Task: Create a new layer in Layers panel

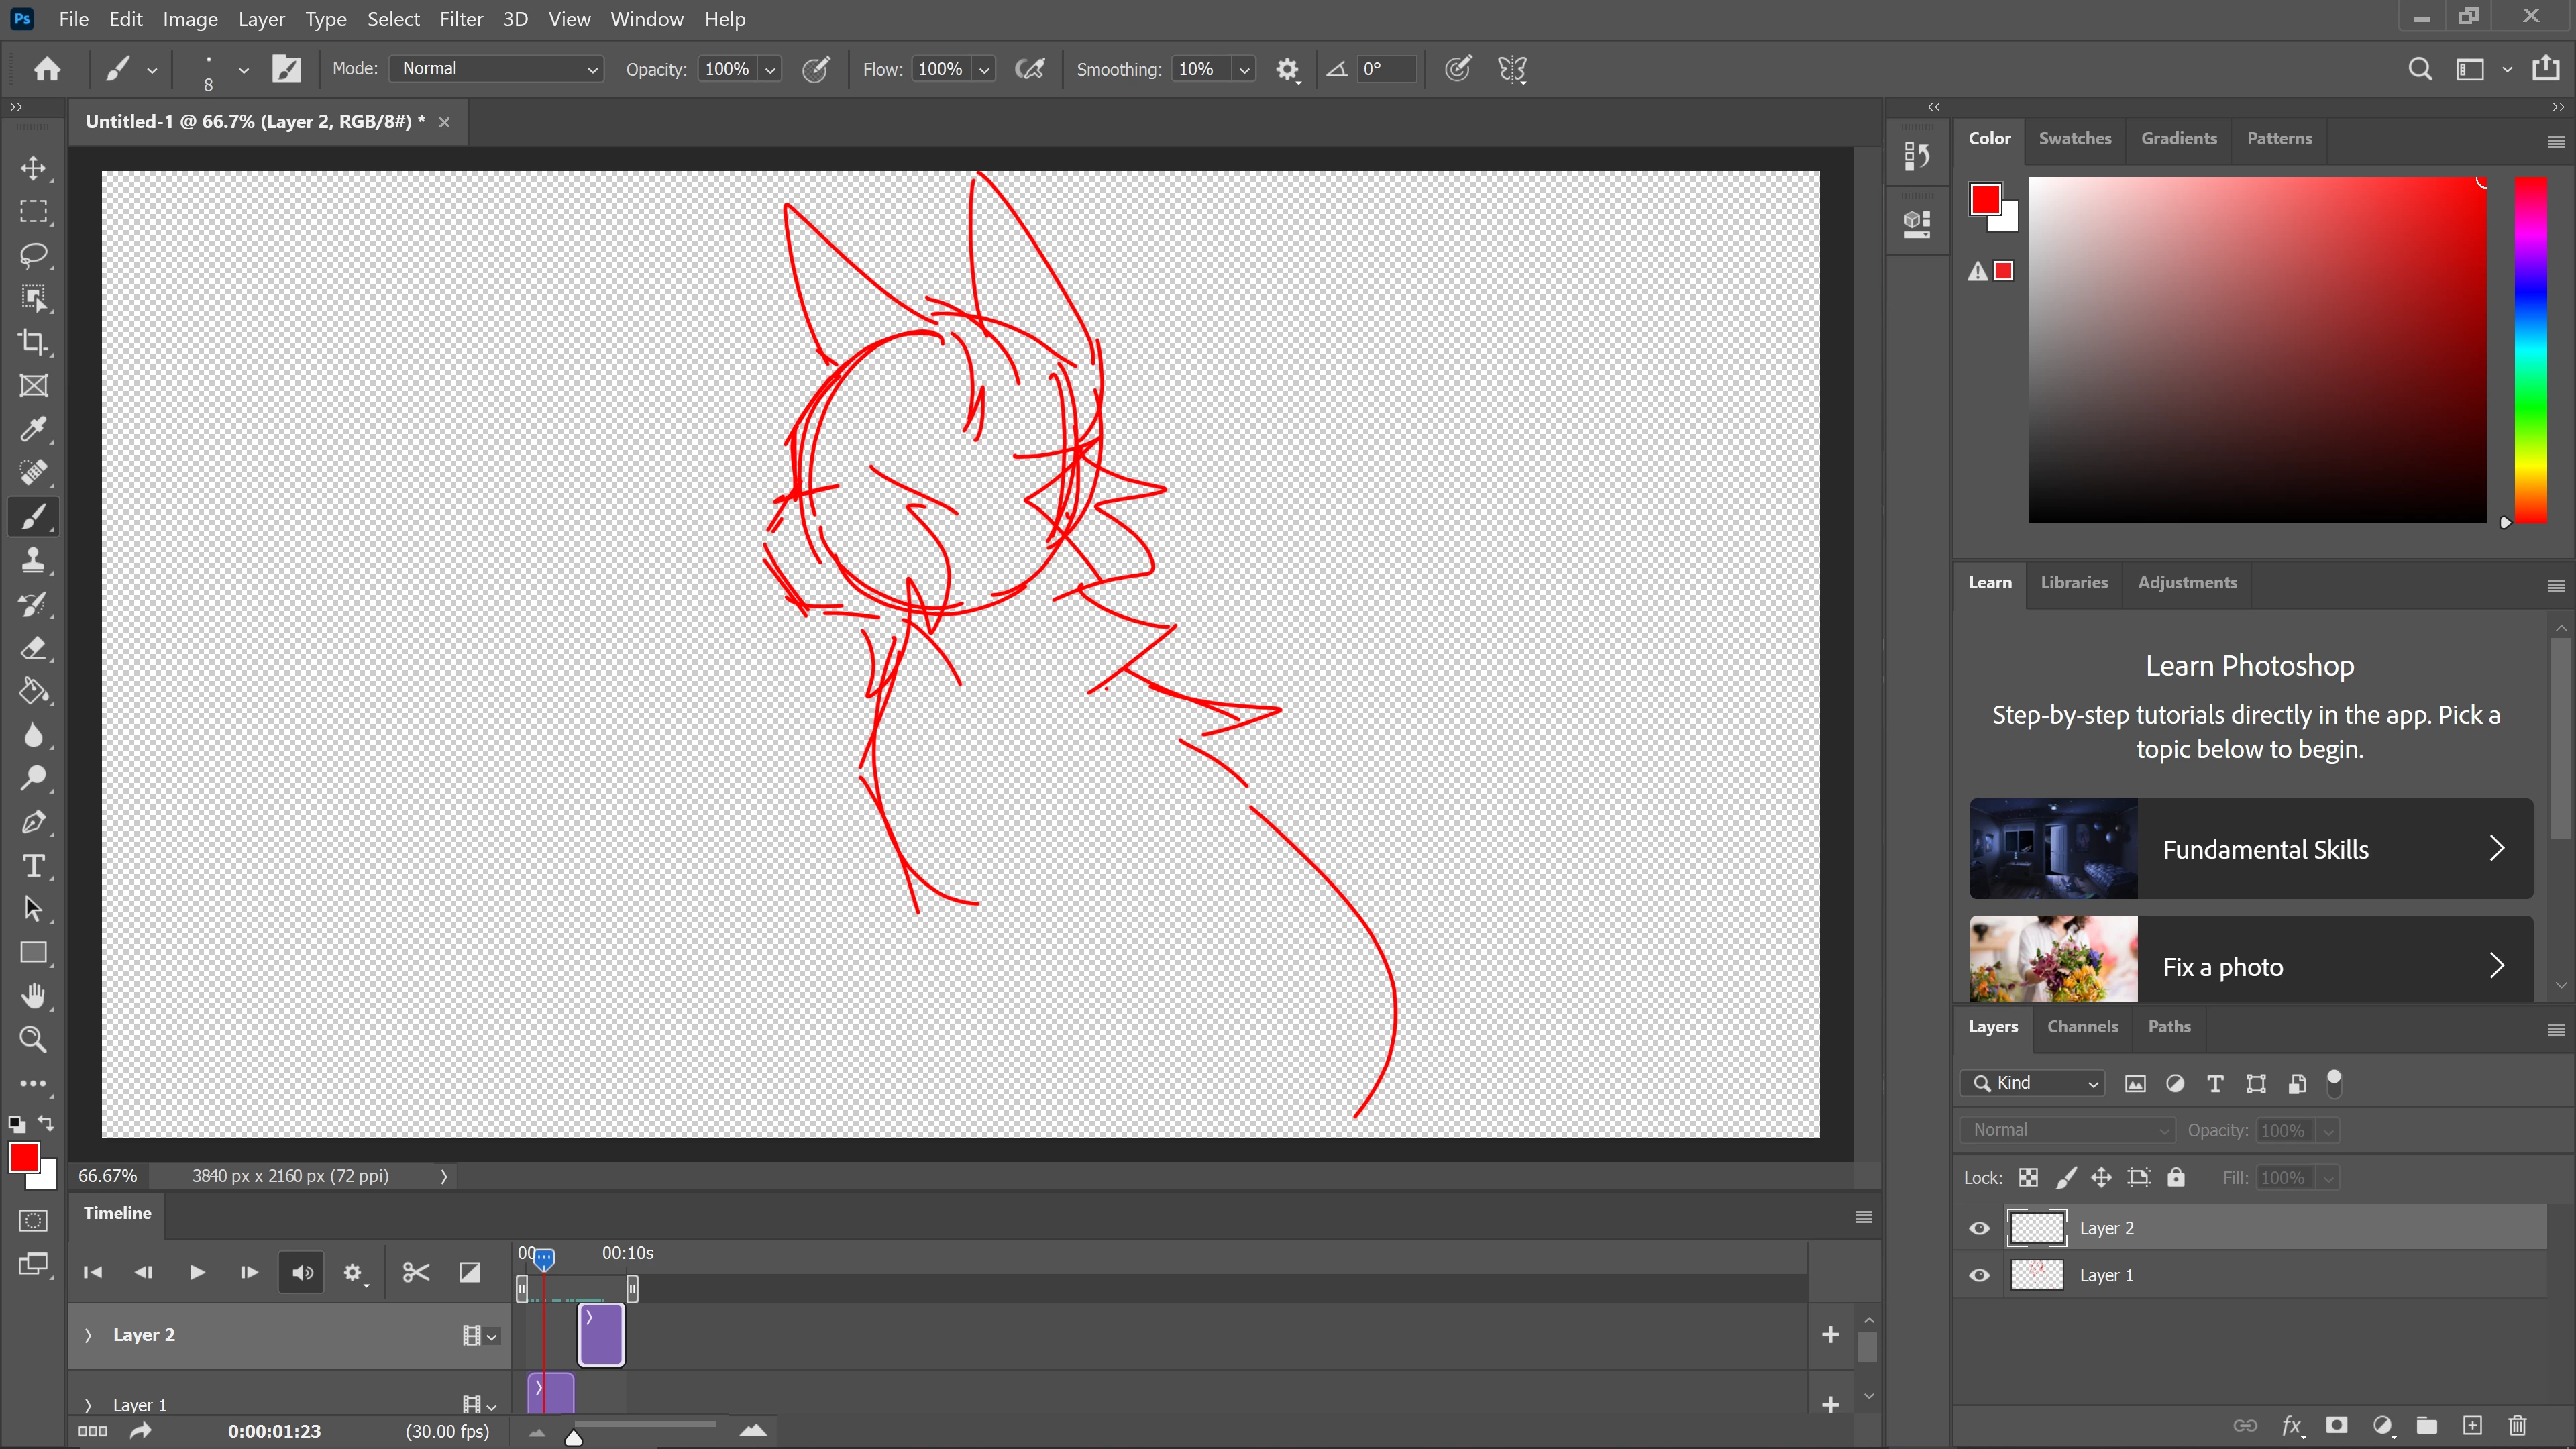Action: pos(2472,1425)
